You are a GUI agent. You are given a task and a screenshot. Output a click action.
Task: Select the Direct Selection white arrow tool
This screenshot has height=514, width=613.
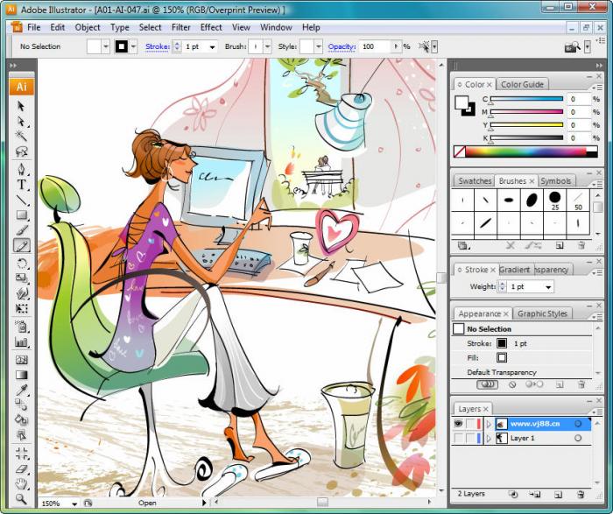[x=22, y=120]
